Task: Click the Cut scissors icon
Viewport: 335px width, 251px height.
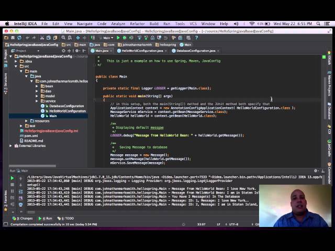Action: (42, 38)
